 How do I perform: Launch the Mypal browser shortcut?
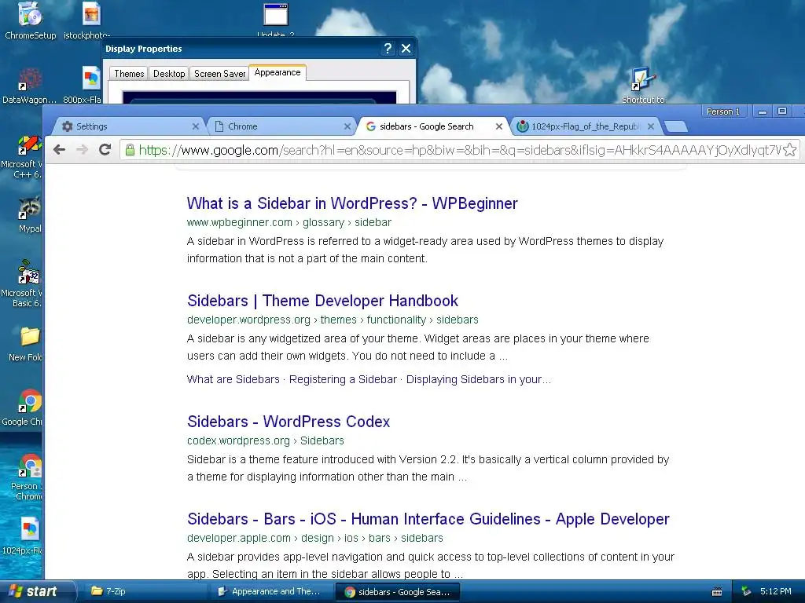29,215
